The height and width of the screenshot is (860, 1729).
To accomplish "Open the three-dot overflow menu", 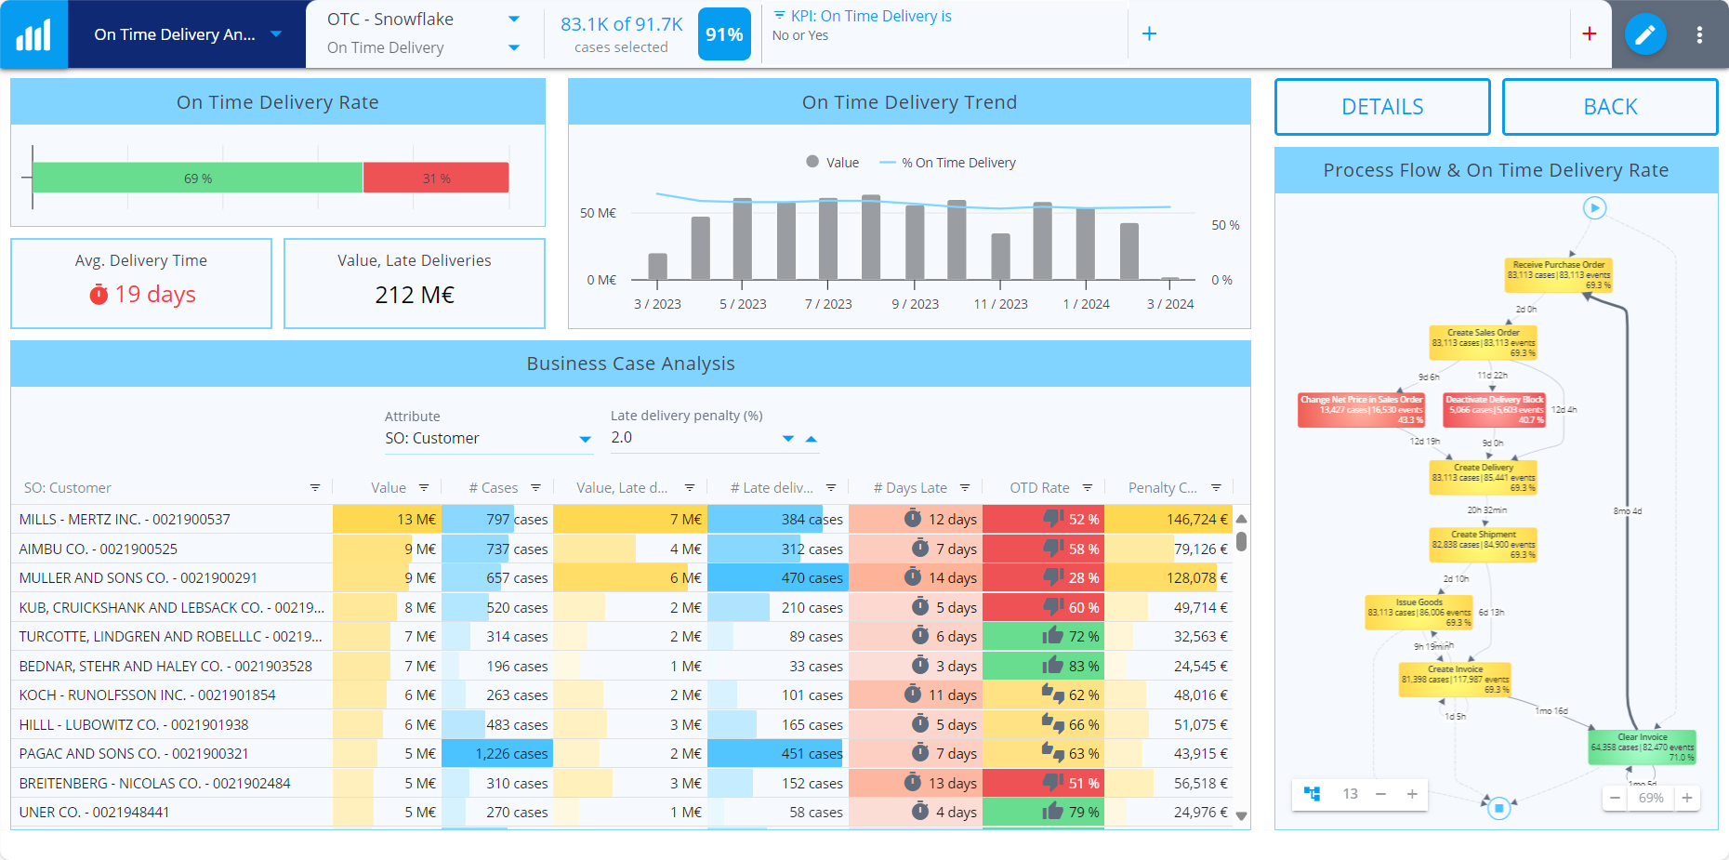I will 1700,33.
